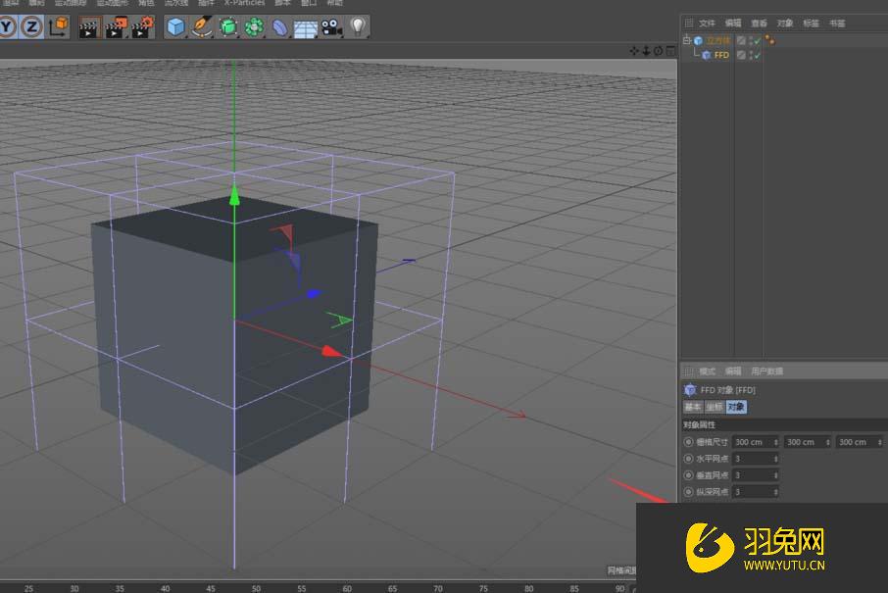Click the vertical grid points stepper arrows

pos(776,475)
